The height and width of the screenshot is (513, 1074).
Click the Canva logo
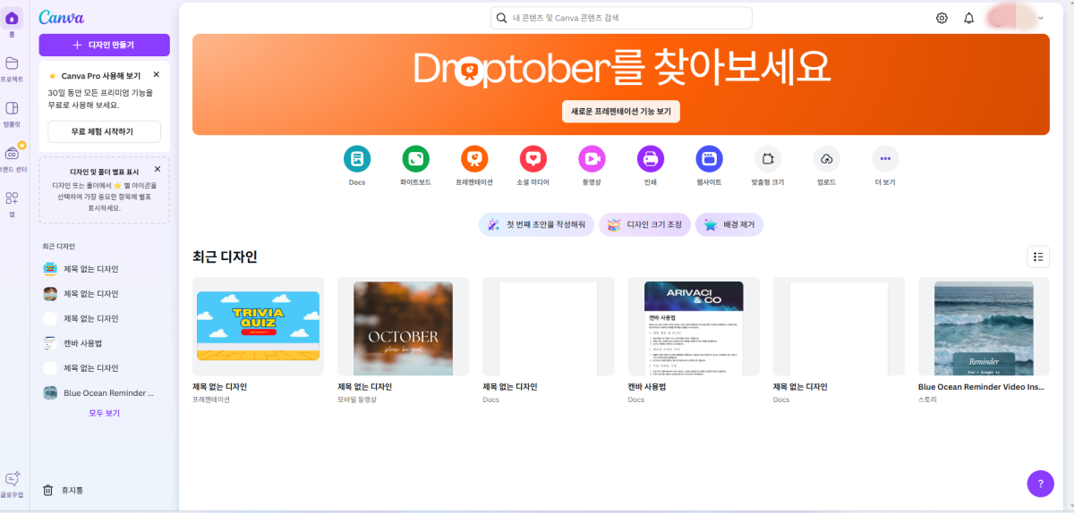pos(62,17)
